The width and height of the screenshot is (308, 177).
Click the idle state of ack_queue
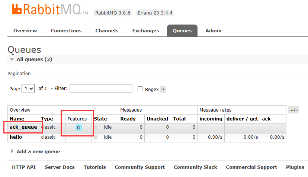click(x=108, y=127)
